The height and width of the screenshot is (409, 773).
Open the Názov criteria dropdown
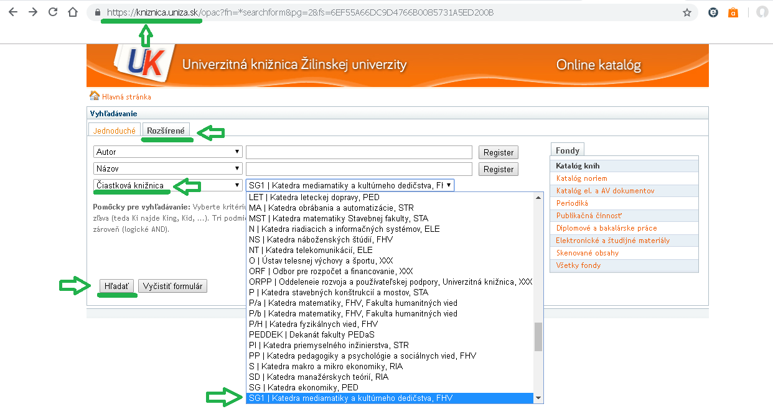(x=167, y=168)
